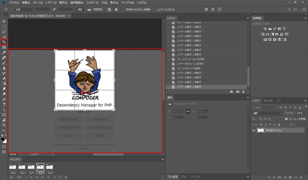Screen dimensions: 308x180
Task: Open the 比率 crop ratio dropdown
Action: point(24,9)
